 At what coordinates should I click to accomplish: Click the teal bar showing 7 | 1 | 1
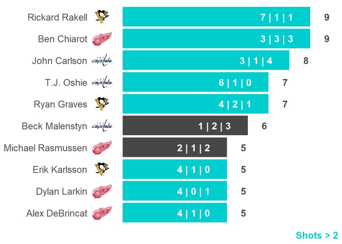tap(216, 17)
